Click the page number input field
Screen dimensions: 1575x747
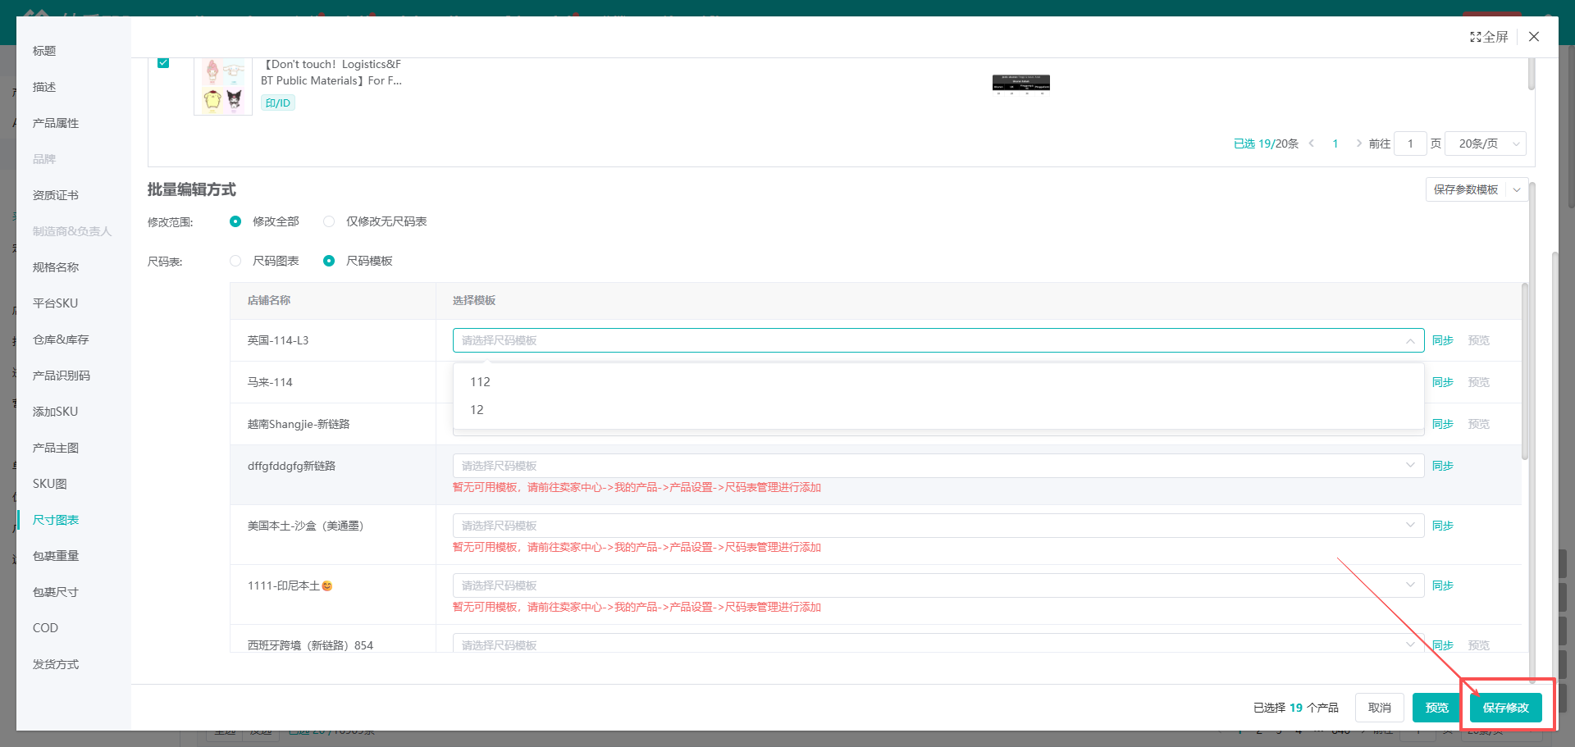1410,143
